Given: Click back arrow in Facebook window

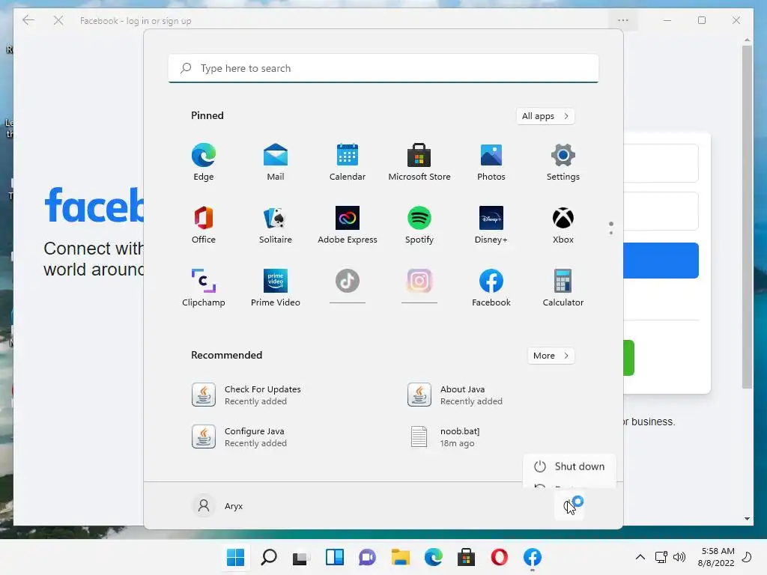Looking at the screenshot, I should click(28, 20).
